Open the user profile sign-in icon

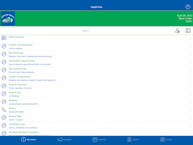coord(177,31)
